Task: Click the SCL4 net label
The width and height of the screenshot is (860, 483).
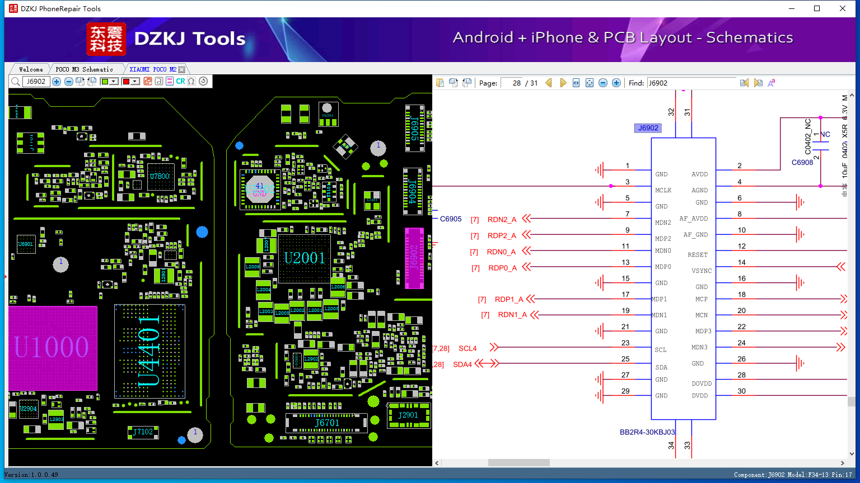Action: [468, 348]
